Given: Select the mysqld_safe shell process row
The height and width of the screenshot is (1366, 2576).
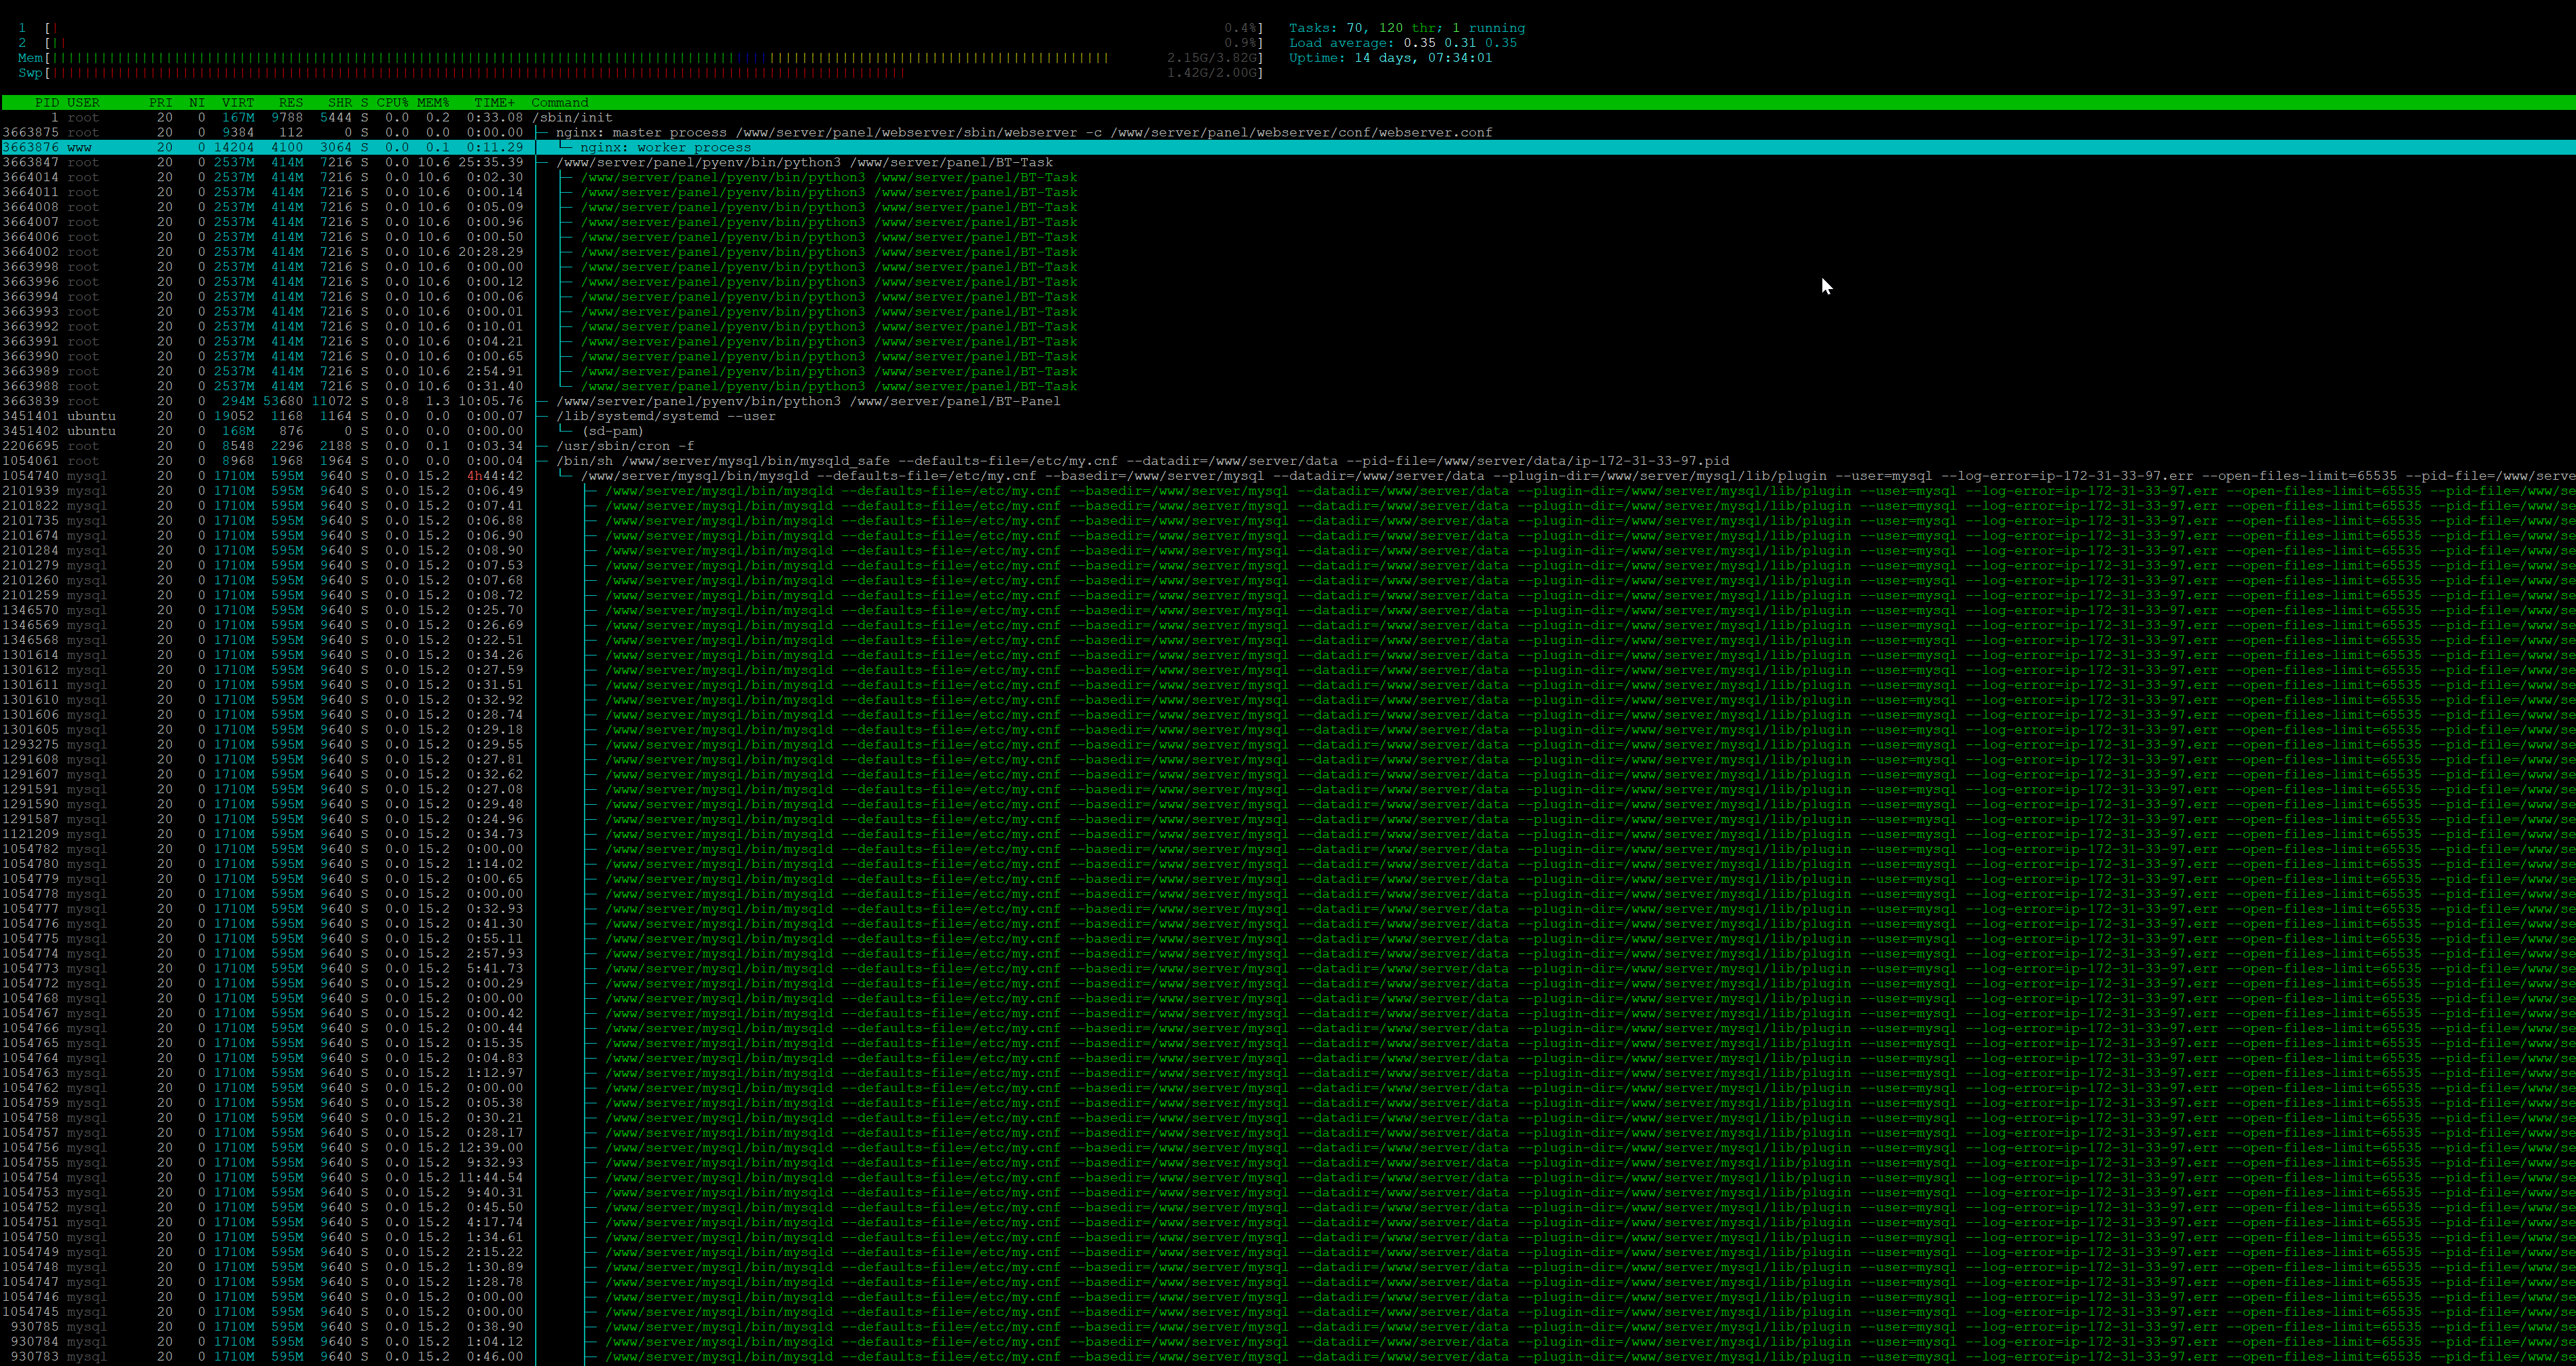Looking at the screenshot, I should click(1142, 461).
